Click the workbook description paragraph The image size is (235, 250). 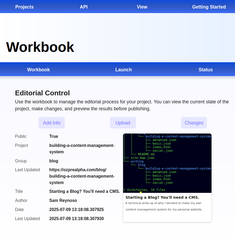pyautogui.click(x=122, y=105)
